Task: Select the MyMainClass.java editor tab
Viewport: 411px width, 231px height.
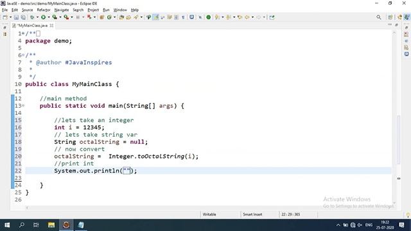Action: [x=32, y=26]
